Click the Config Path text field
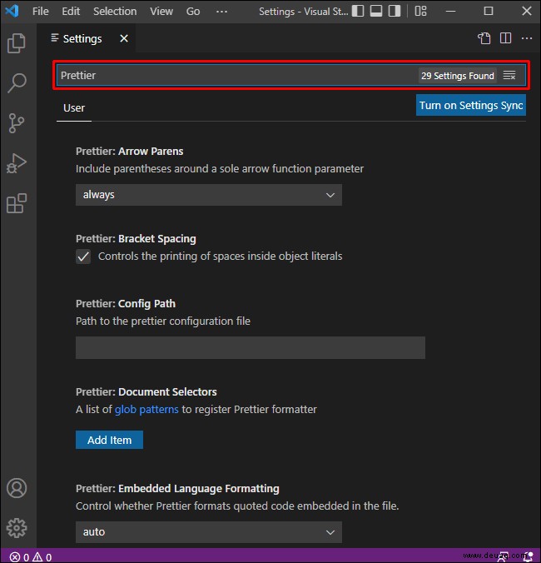This screenshot has width=541, height=563. pyautogui.click(x=251, y=347)
